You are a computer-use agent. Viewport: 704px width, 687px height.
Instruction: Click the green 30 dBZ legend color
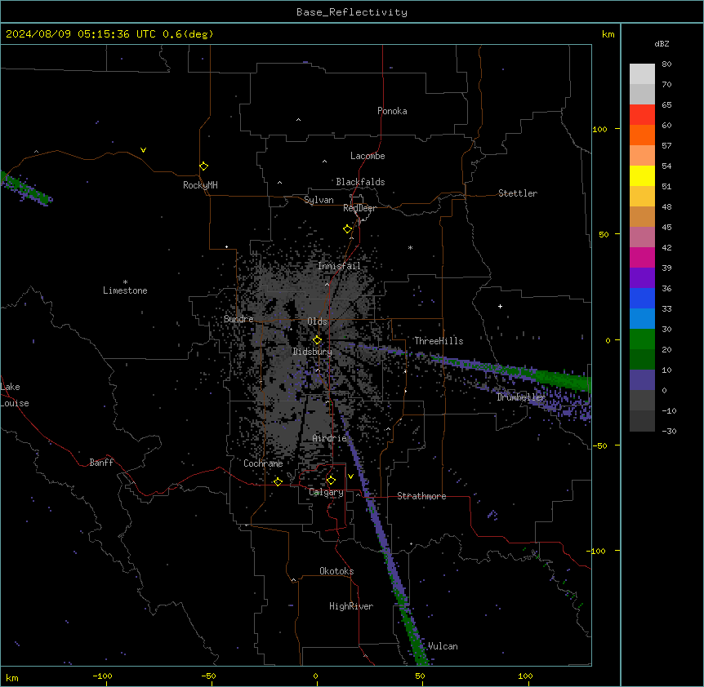[x=642, y=339]
